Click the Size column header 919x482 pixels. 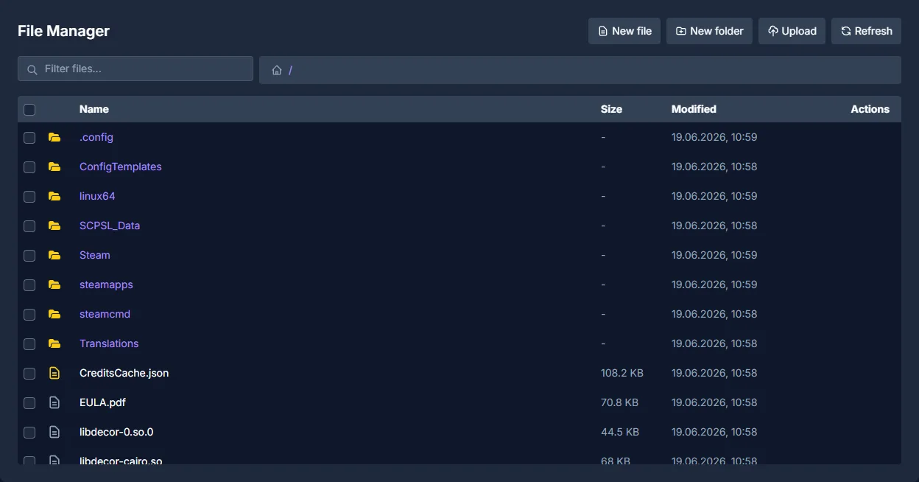611,109
